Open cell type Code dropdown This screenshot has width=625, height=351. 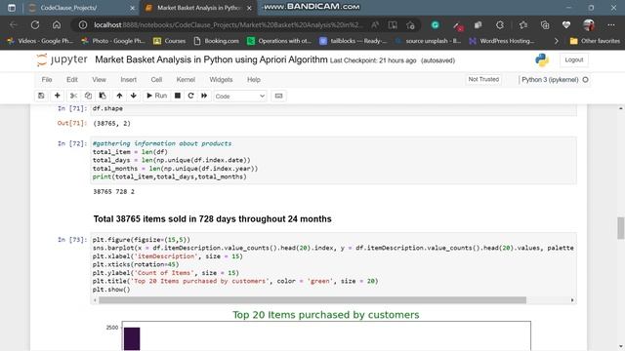tap(240, 97)
